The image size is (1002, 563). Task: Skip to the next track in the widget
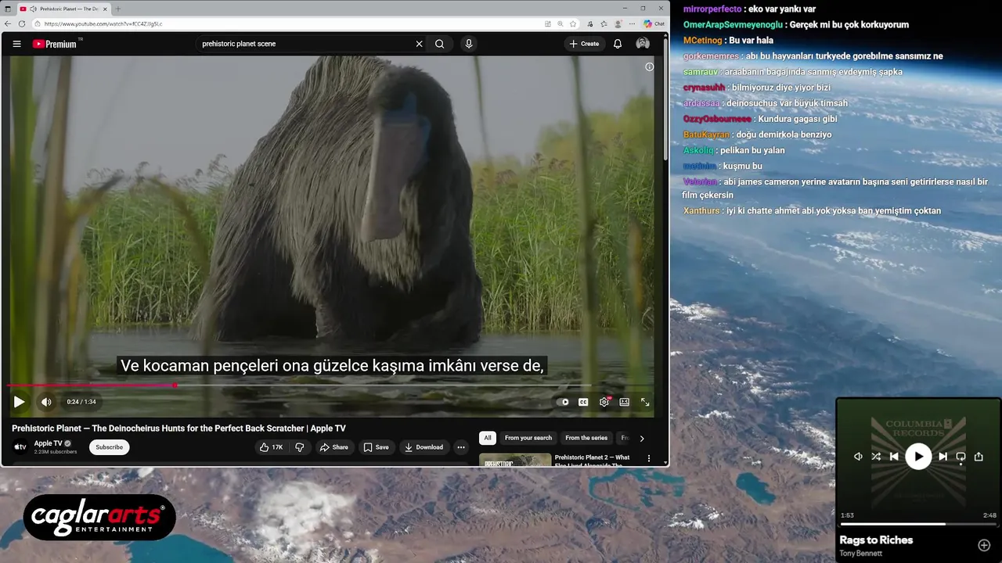(x=943, y=457)
